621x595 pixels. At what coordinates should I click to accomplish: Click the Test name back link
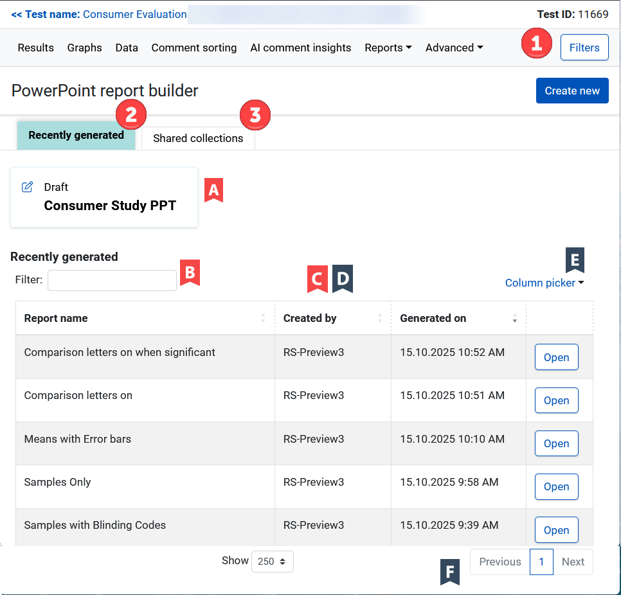pos(99,14)
